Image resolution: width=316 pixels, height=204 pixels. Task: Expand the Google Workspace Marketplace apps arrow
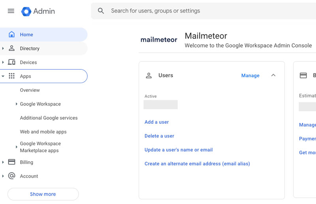(x=17, y=147)
